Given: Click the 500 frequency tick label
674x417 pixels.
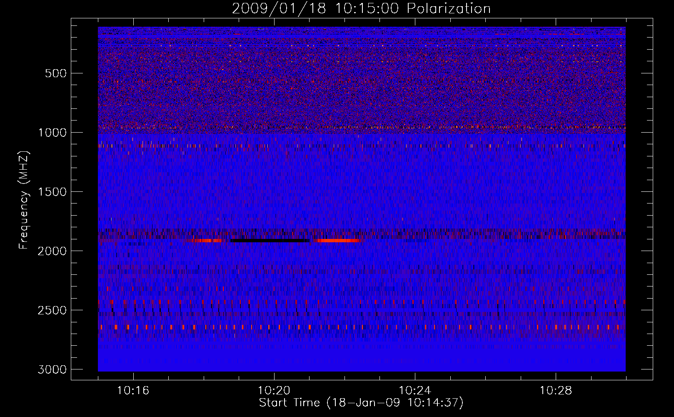Looking at the screenshot, I should click(x=56, y=73).
